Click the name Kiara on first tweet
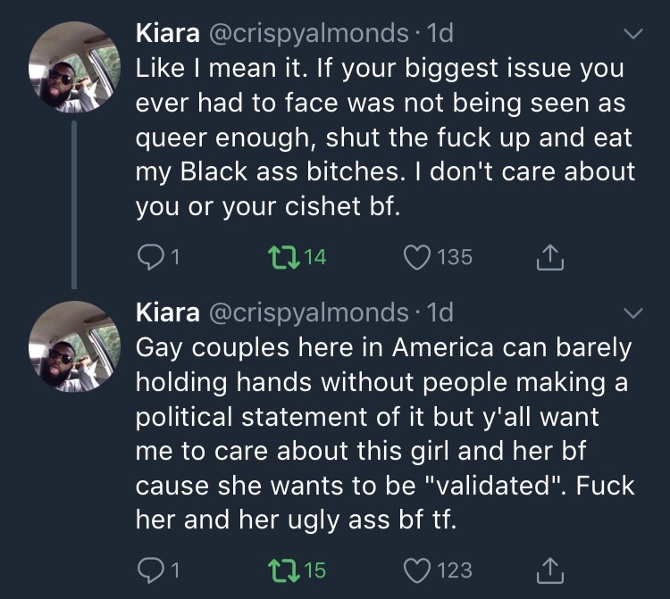 [x=167, y=34]
